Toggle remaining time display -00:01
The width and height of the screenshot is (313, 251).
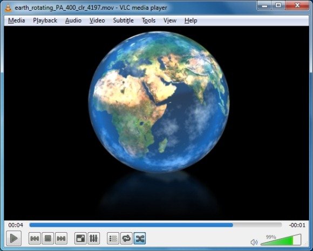297,225
